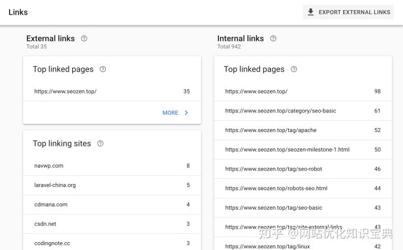Open the tag/seo-basic internal link row
Screen dimensions: 403x250
(303, 208)
